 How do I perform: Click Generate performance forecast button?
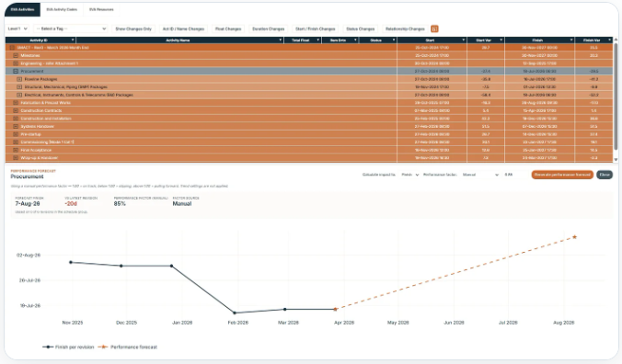click(x=562, y=175)
